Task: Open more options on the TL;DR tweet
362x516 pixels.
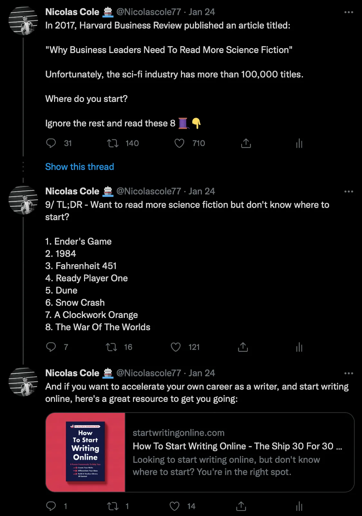Action: click(349, 192)
